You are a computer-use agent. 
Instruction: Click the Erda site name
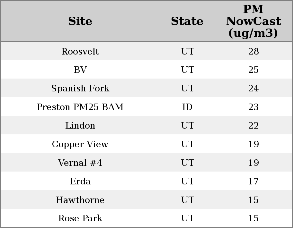coord(80,181)
